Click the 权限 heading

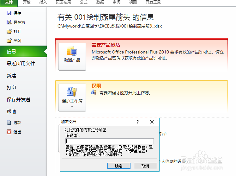pyautogui.click(x=96, y=86)
